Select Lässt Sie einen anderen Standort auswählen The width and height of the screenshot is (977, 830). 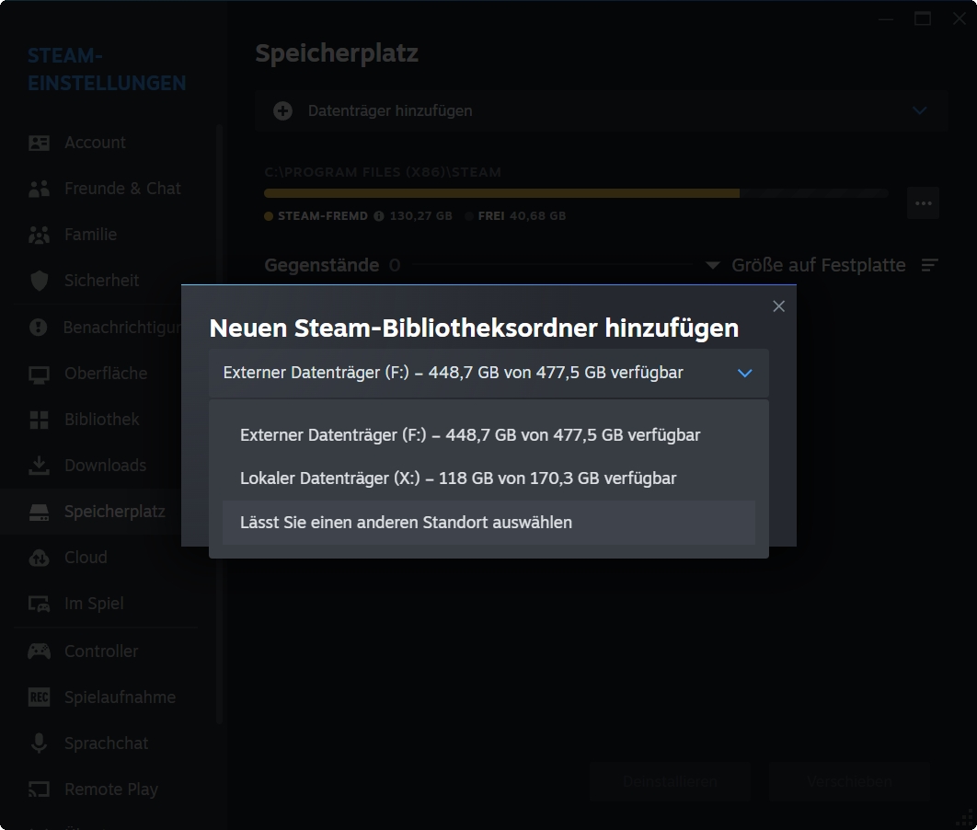tap(488, 522)
